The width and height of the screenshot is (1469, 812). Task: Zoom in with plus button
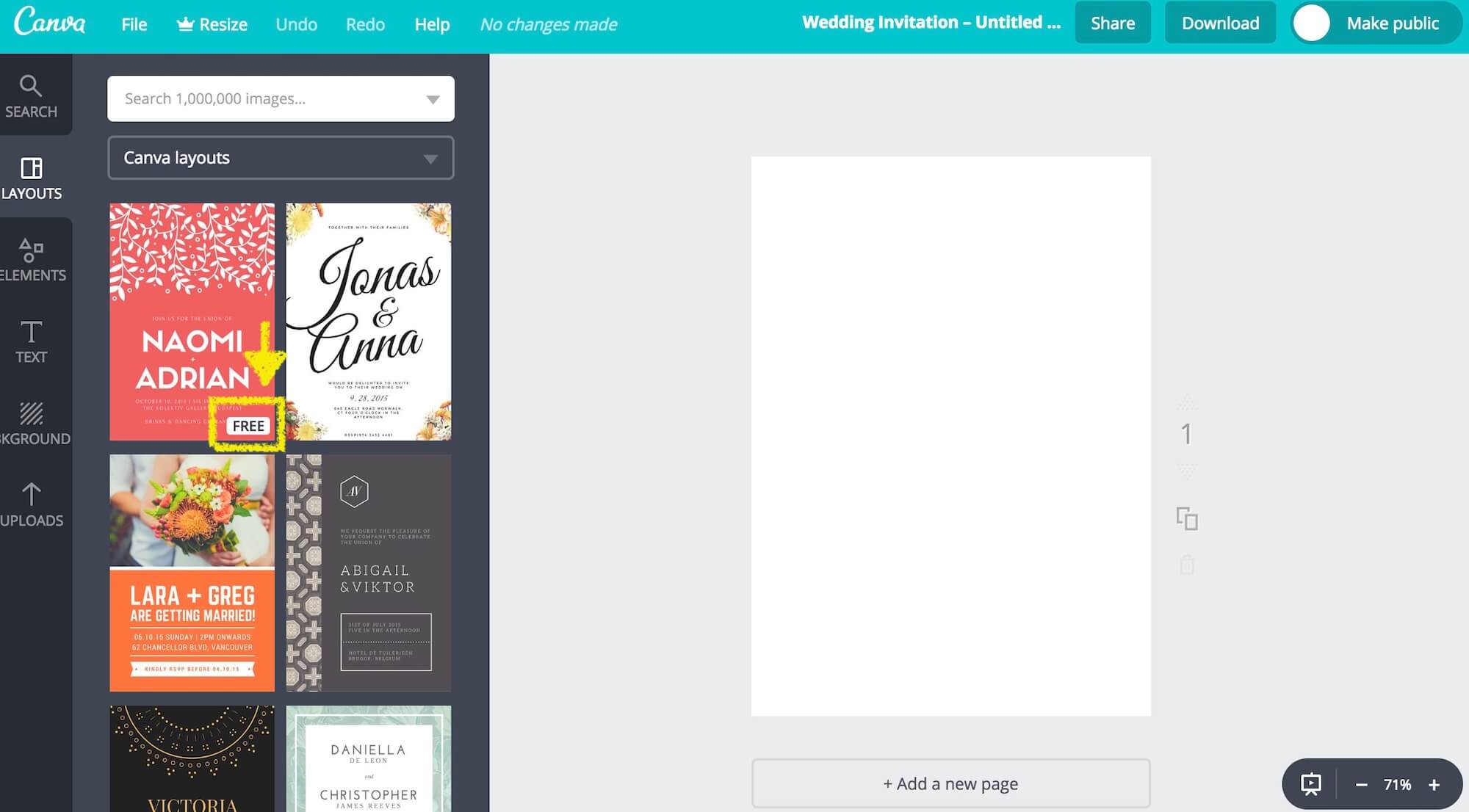1434,785
